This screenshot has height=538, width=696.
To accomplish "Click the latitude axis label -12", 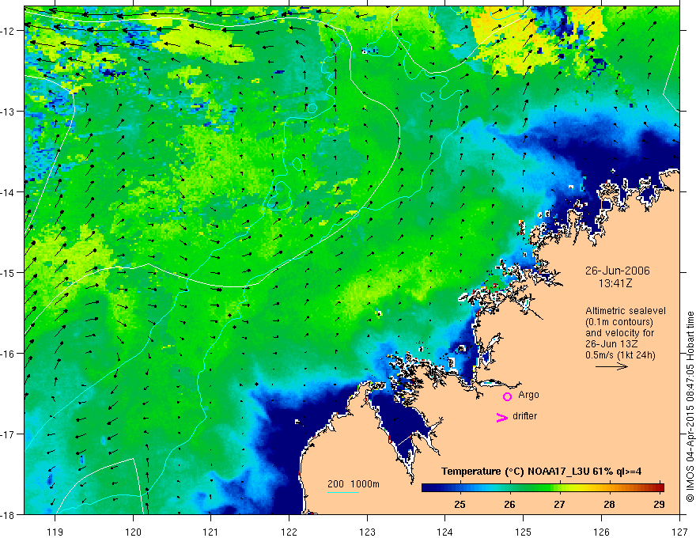I will tap(8, 31).
